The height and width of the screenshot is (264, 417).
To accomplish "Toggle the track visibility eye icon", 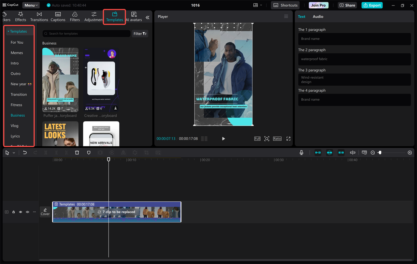I will (x=20, y=212).
